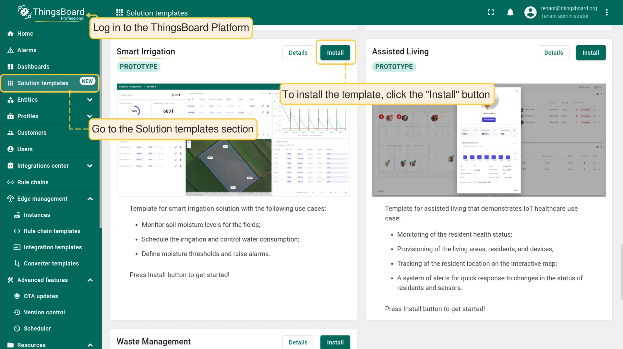The height and width of the screenshot is (349, 623).
Task: Open the Dashboards menu item
Action: click(x=33, y=67)
